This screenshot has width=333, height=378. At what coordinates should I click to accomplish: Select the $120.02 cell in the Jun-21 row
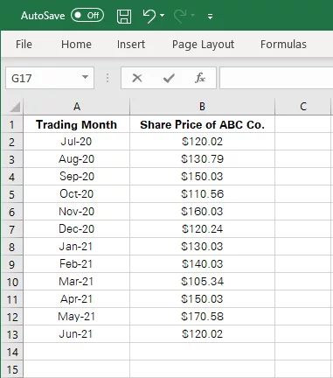click(202, 334)
